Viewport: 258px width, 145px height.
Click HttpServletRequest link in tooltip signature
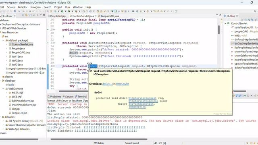142,98
